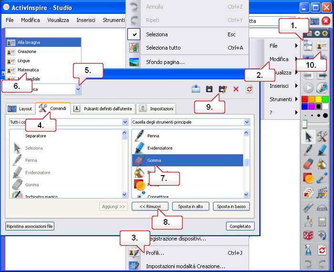Switch to the Layout tab

point(21,109)
